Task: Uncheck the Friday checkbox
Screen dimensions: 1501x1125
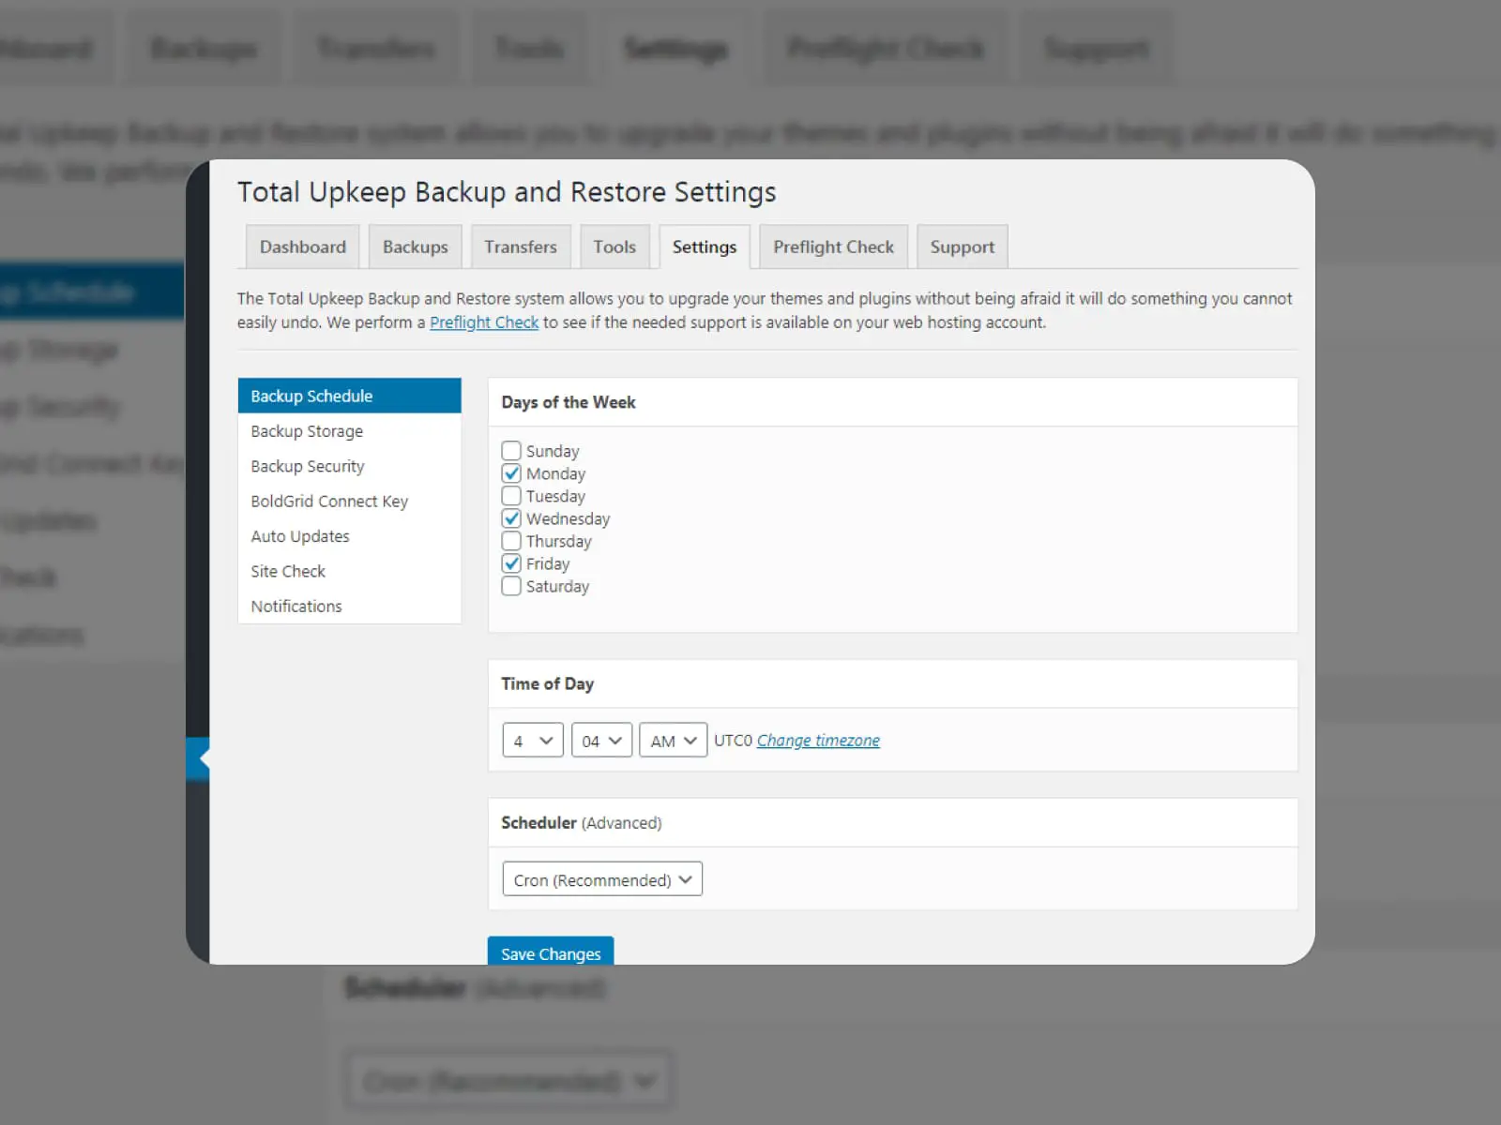Action: click(511, 563)
